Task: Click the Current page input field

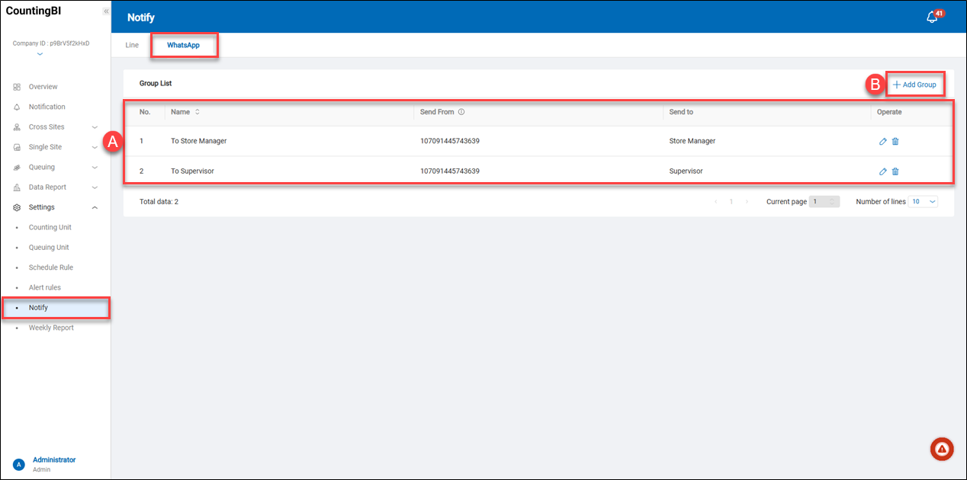Action: coord(824,202)
